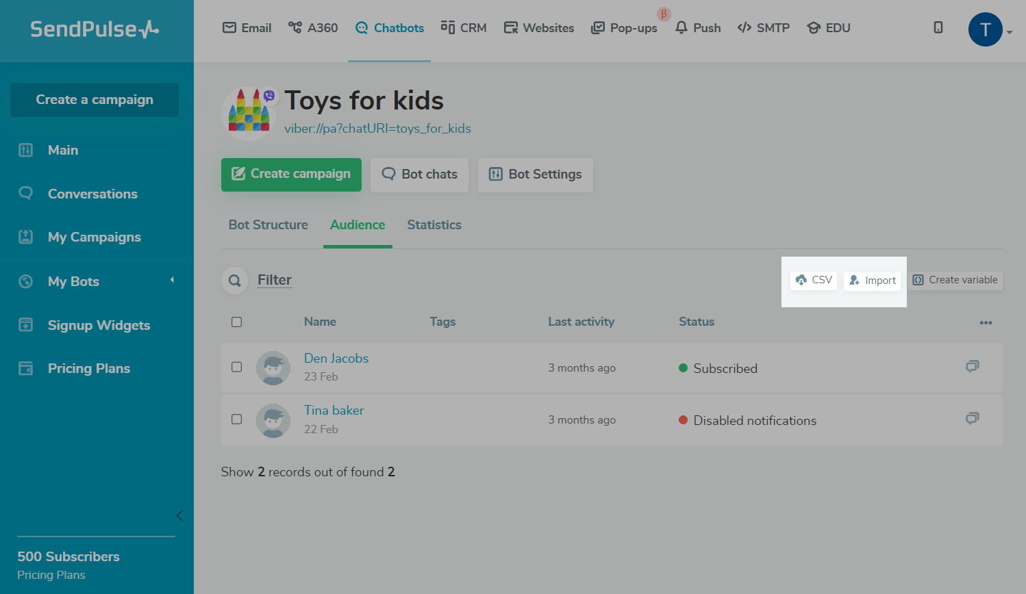The height and width of the screenshot is (594, 1026).
Task: Open the user account dropdown avatar
Action: [986, 29]
